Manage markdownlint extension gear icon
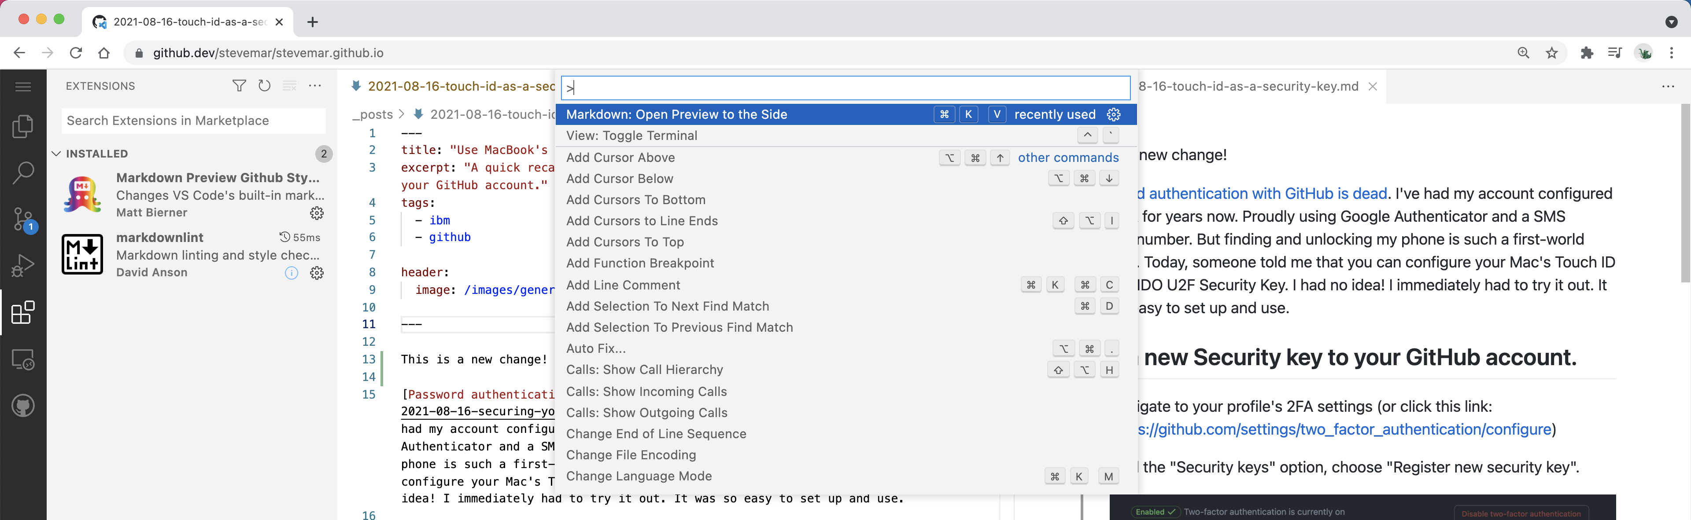This screenshot has height=520, width=1691. click(x=317, y=273)
